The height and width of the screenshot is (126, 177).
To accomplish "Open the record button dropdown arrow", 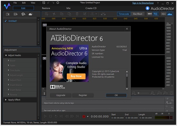I will pos(88,117).
